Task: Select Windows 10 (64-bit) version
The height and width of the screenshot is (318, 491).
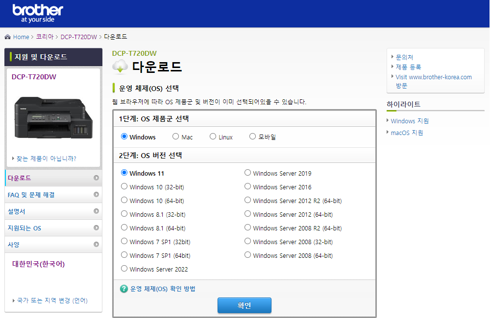Action: click(x=124, y=199)
